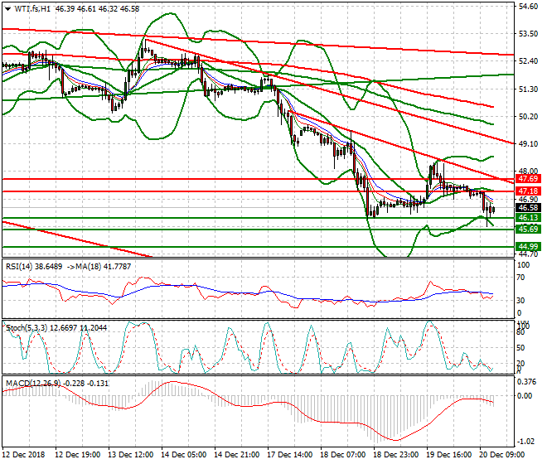Image resolution: width=547 pixels, height=464 pixels.
Task: Click the current price label 46.58
Action: 529,208
